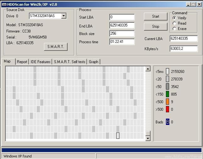Click the orange <500 ms color swatch

tap(167, 102)
